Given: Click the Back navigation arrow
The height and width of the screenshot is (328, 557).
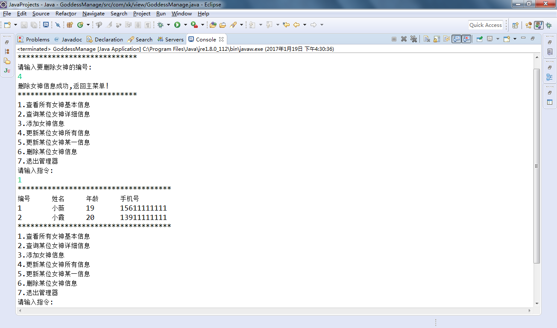Looking at the screenshot, I should (x=296, y=25).
